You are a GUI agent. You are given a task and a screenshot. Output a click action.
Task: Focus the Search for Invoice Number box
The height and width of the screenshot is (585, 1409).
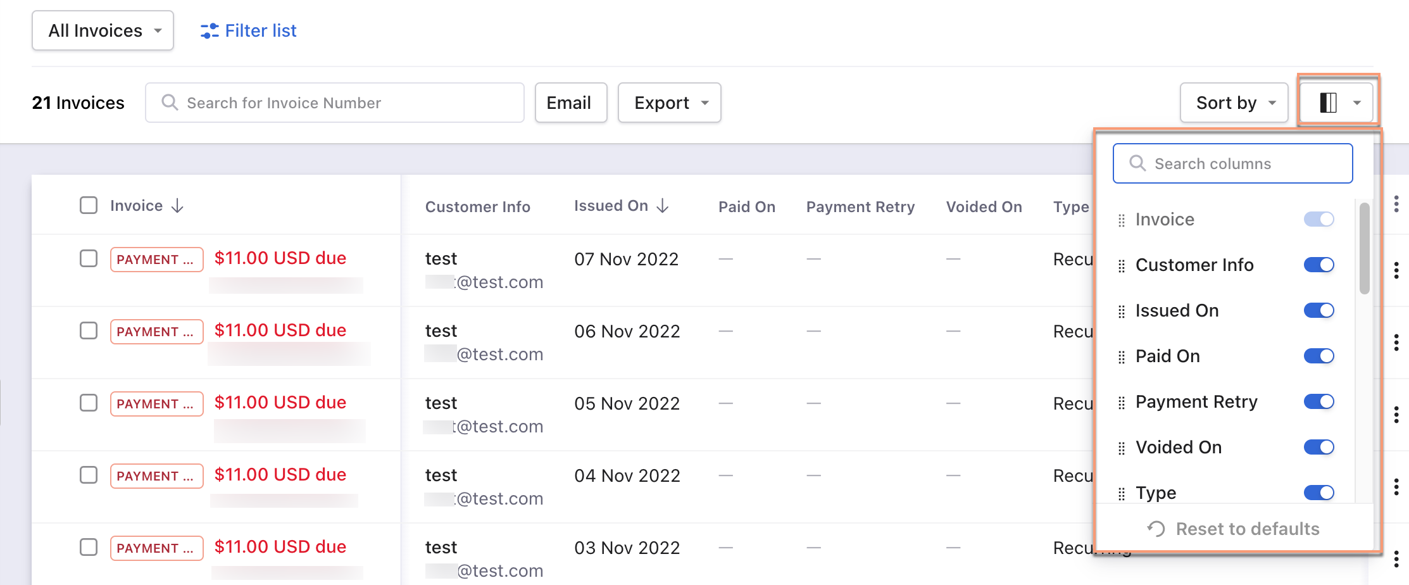click(335, 103)
